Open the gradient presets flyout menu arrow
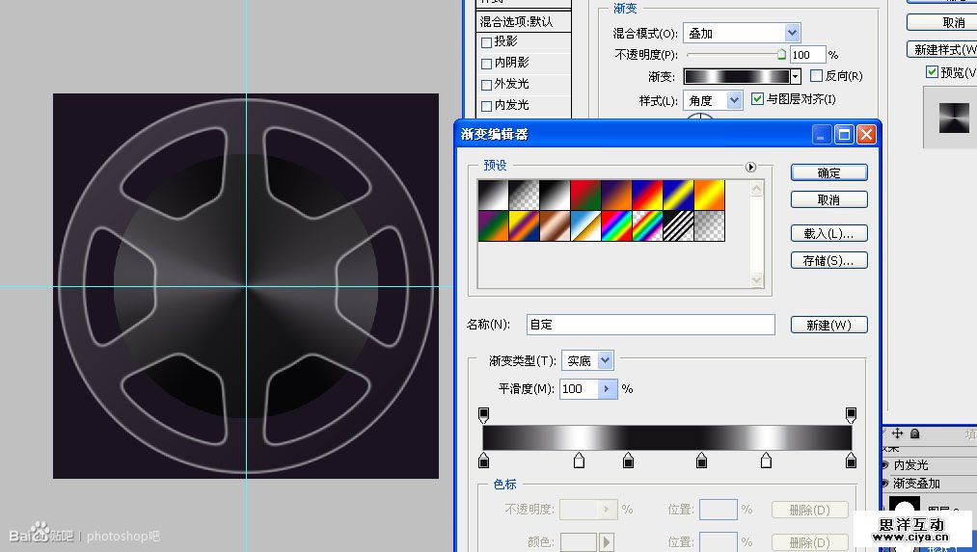Viewport: 977px width, 552px height. 751,167
